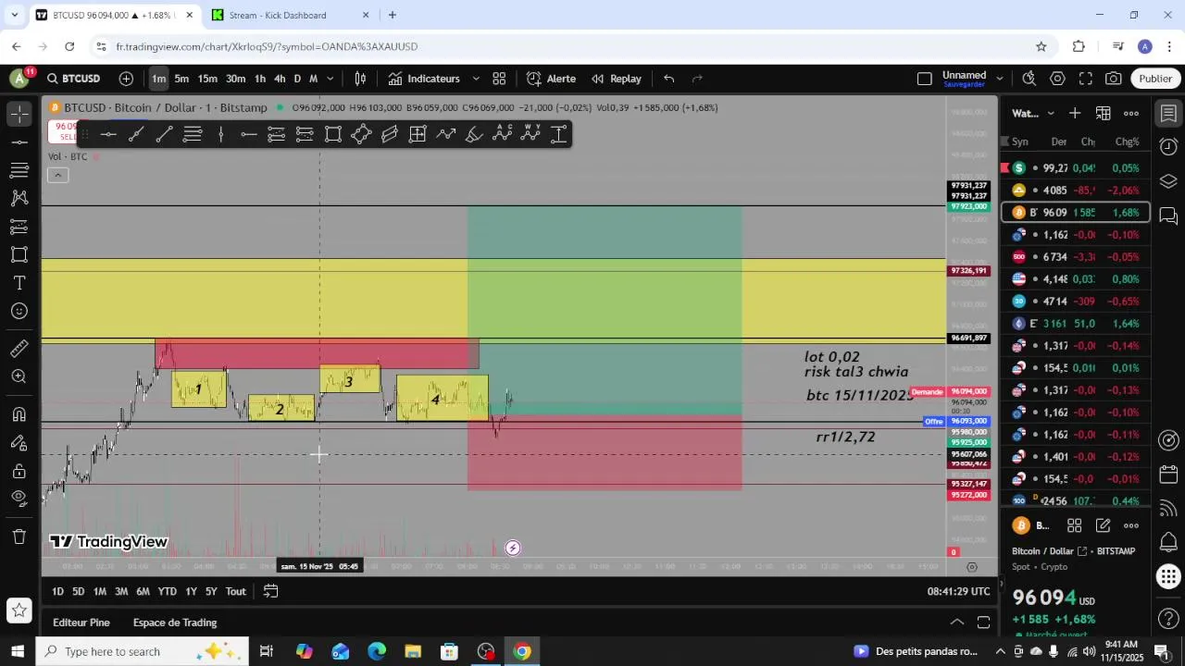Toggle the layout setup square icon
This screenshot has height=666, width=1185.
tap(924, 79)
